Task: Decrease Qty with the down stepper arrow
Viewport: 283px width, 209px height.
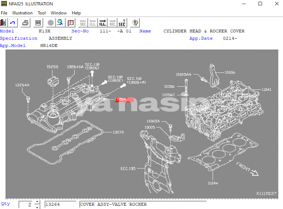Action: (37, 207)
